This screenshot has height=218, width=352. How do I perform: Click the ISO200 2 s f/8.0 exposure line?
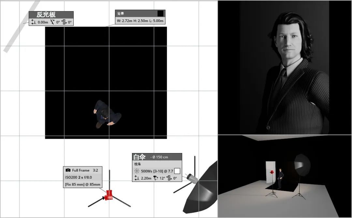click(79, 177)
